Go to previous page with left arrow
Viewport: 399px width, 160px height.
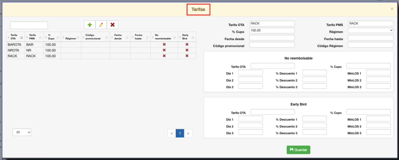click(x=171, y=133)
